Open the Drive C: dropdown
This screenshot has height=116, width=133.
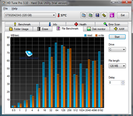117,49
